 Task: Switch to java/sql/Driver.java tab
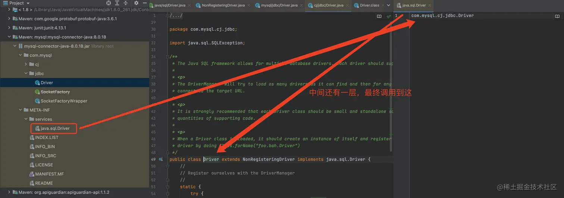point(170,5)
